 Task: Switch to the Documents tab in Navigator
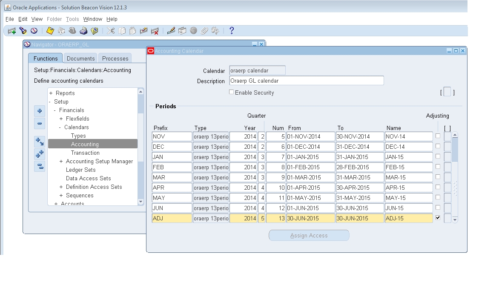[x=81, y=58]
